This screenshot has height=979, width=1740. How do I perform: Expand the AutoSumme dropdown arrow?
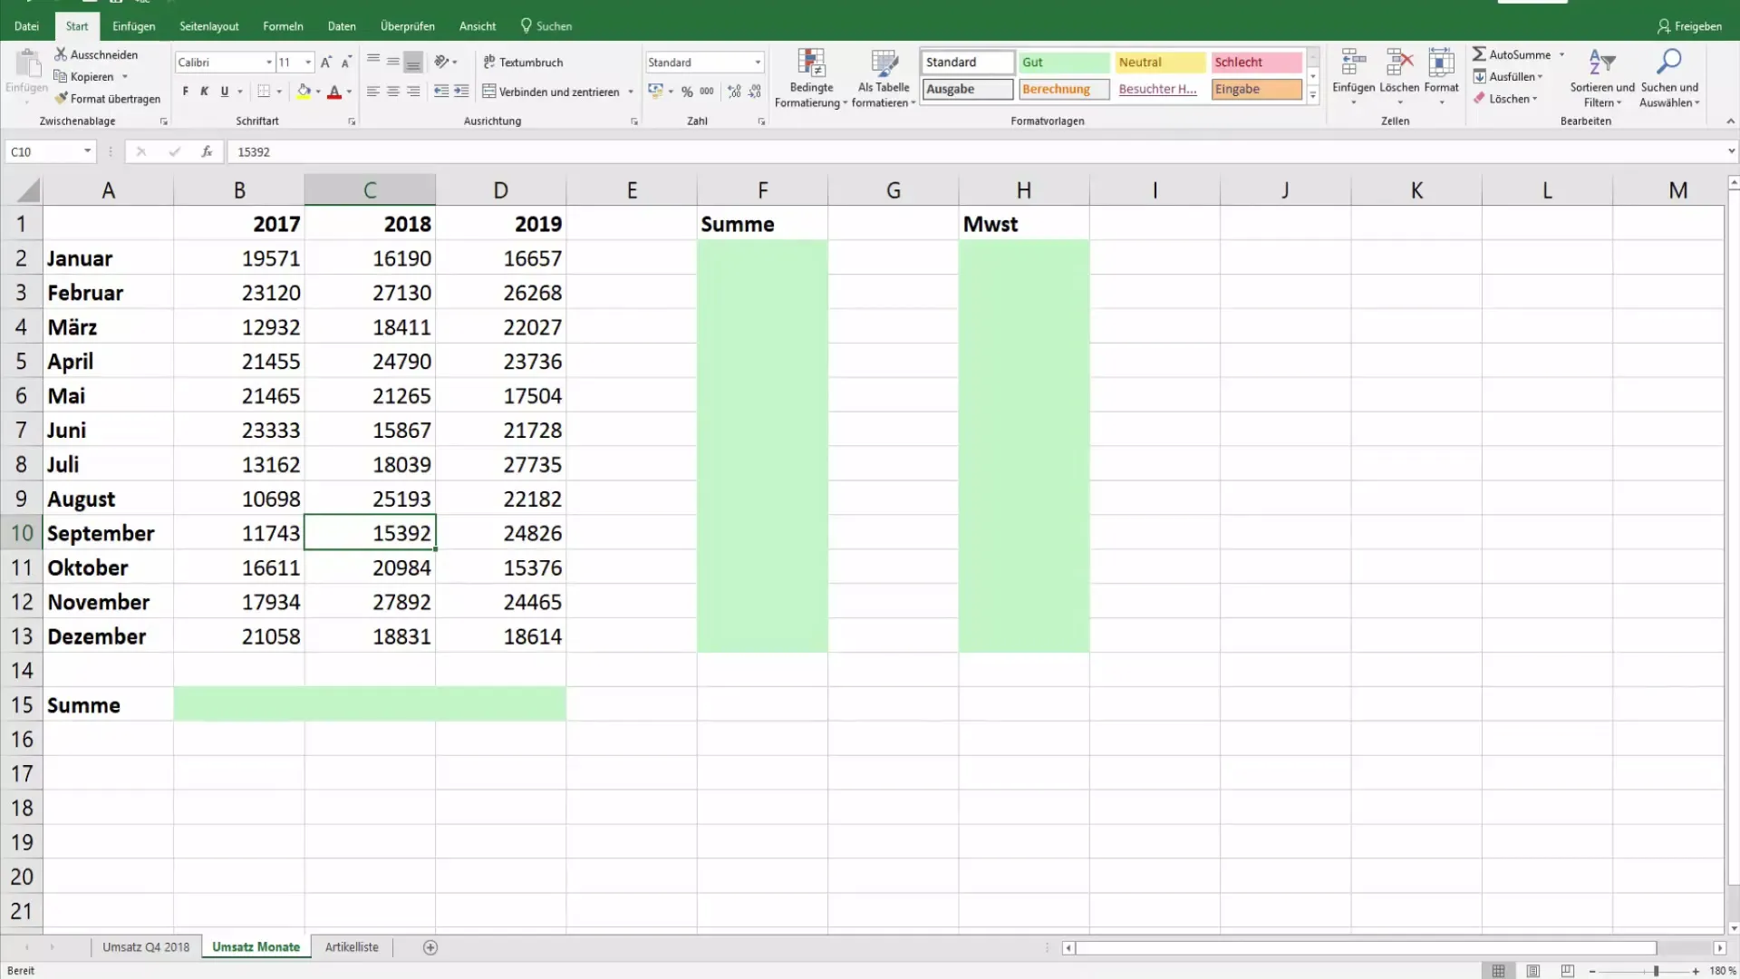point(1561,54)
